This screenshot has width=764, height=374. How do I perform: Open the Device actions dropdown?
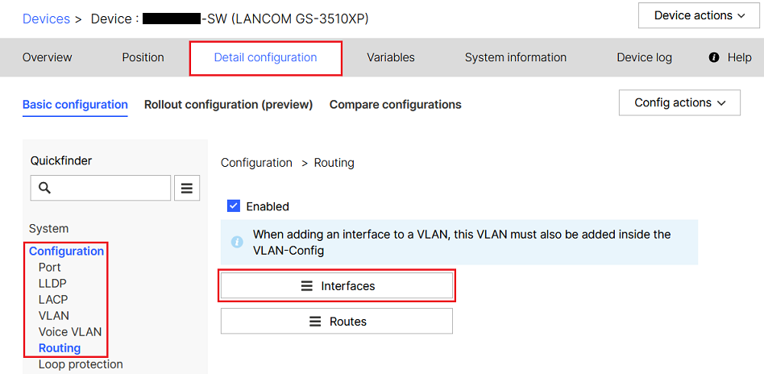point(699,16)
